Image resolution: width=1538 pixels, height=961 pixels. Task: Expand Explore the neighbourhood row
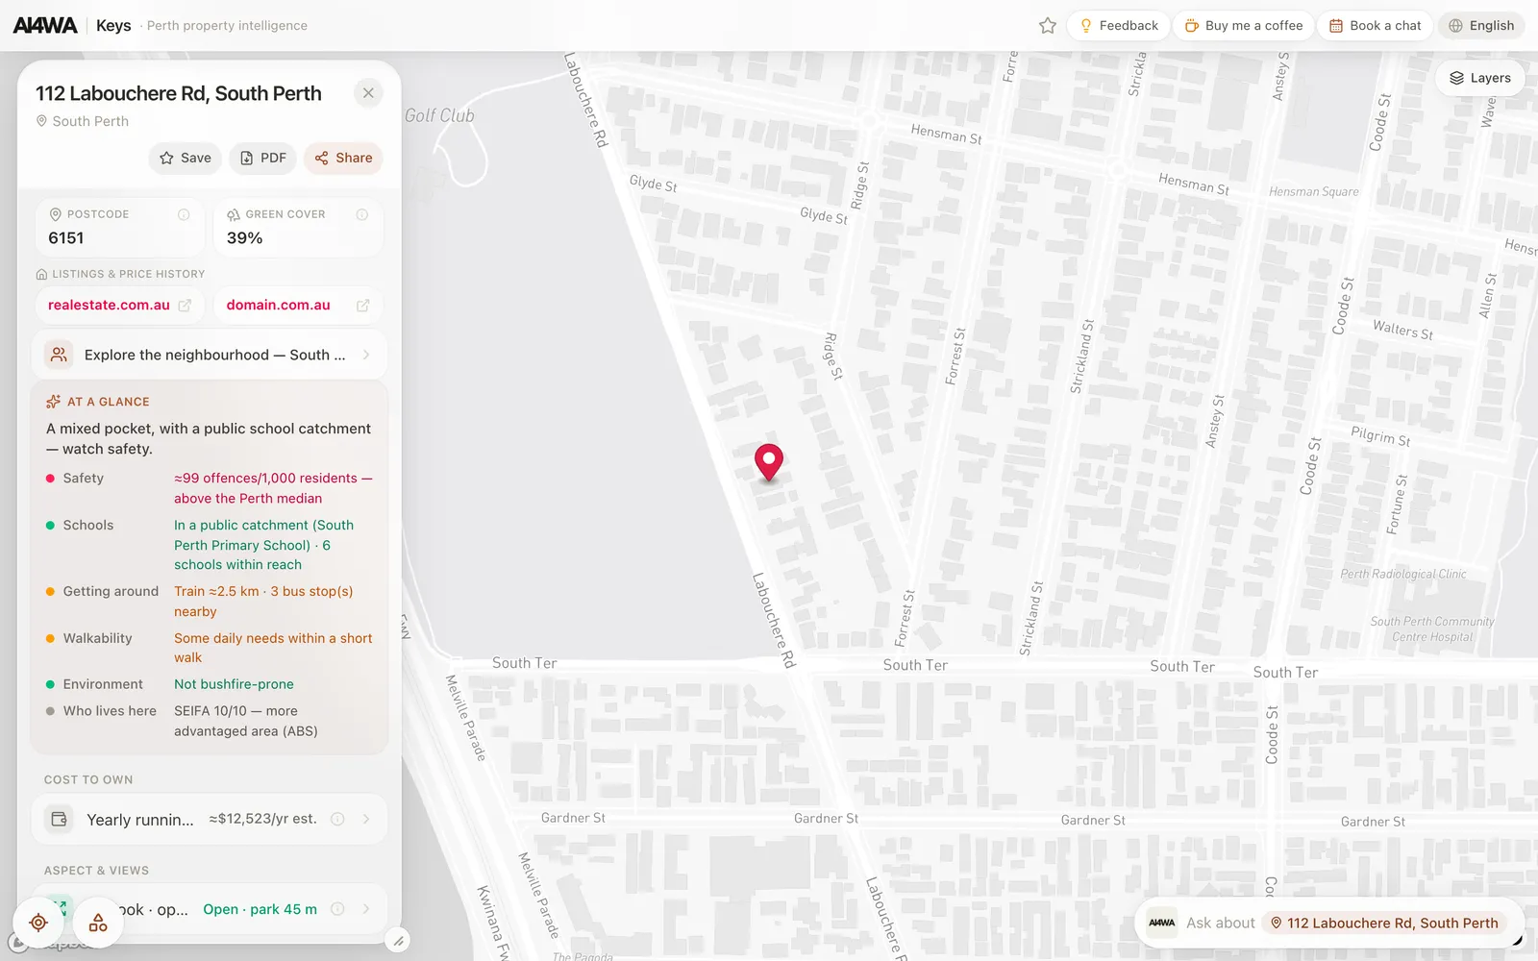[210, 355]
